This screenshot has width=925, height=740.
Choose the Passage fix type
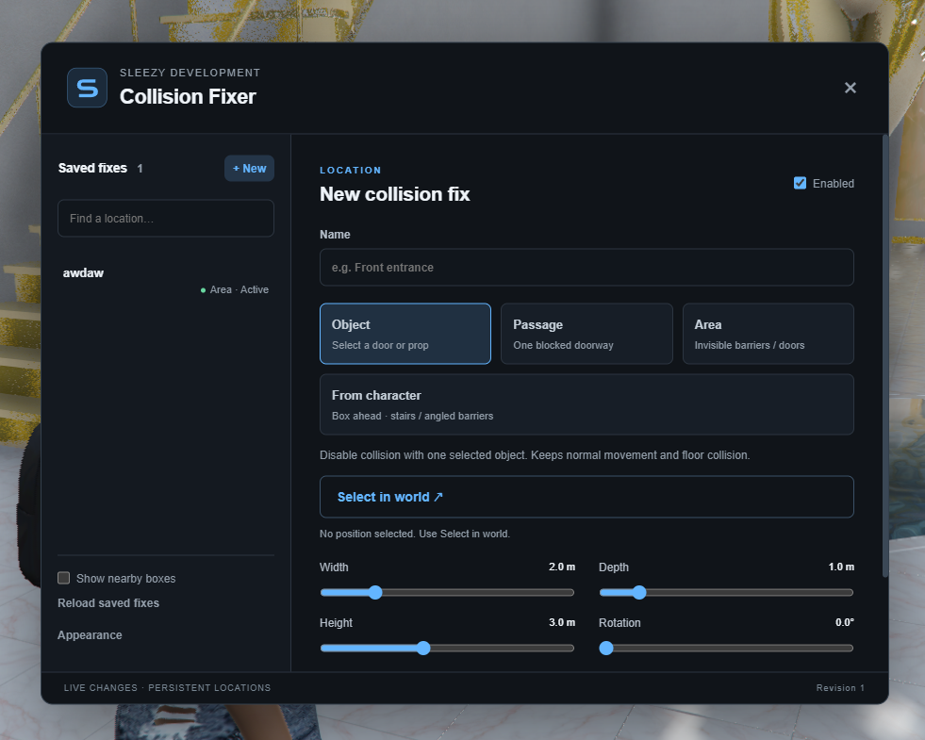click(x=586, y=334)
